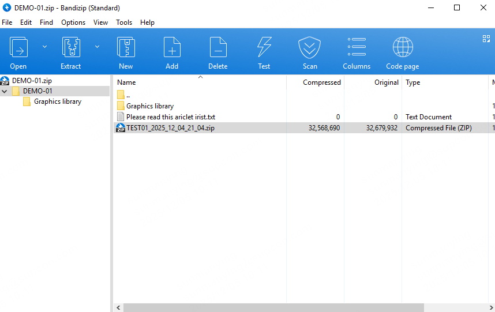
Task: Click the Extract toolbar icon
Action: [x=70, y=47]
